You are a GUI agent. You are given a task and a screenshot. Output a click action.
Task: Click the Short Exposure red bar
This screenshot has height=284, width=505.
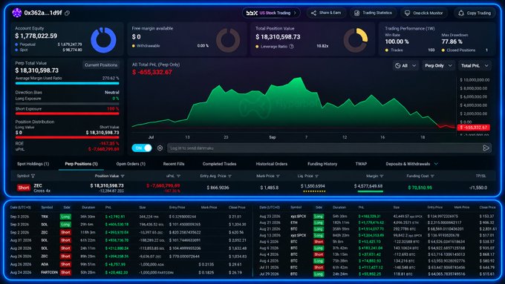pos(67,113)
